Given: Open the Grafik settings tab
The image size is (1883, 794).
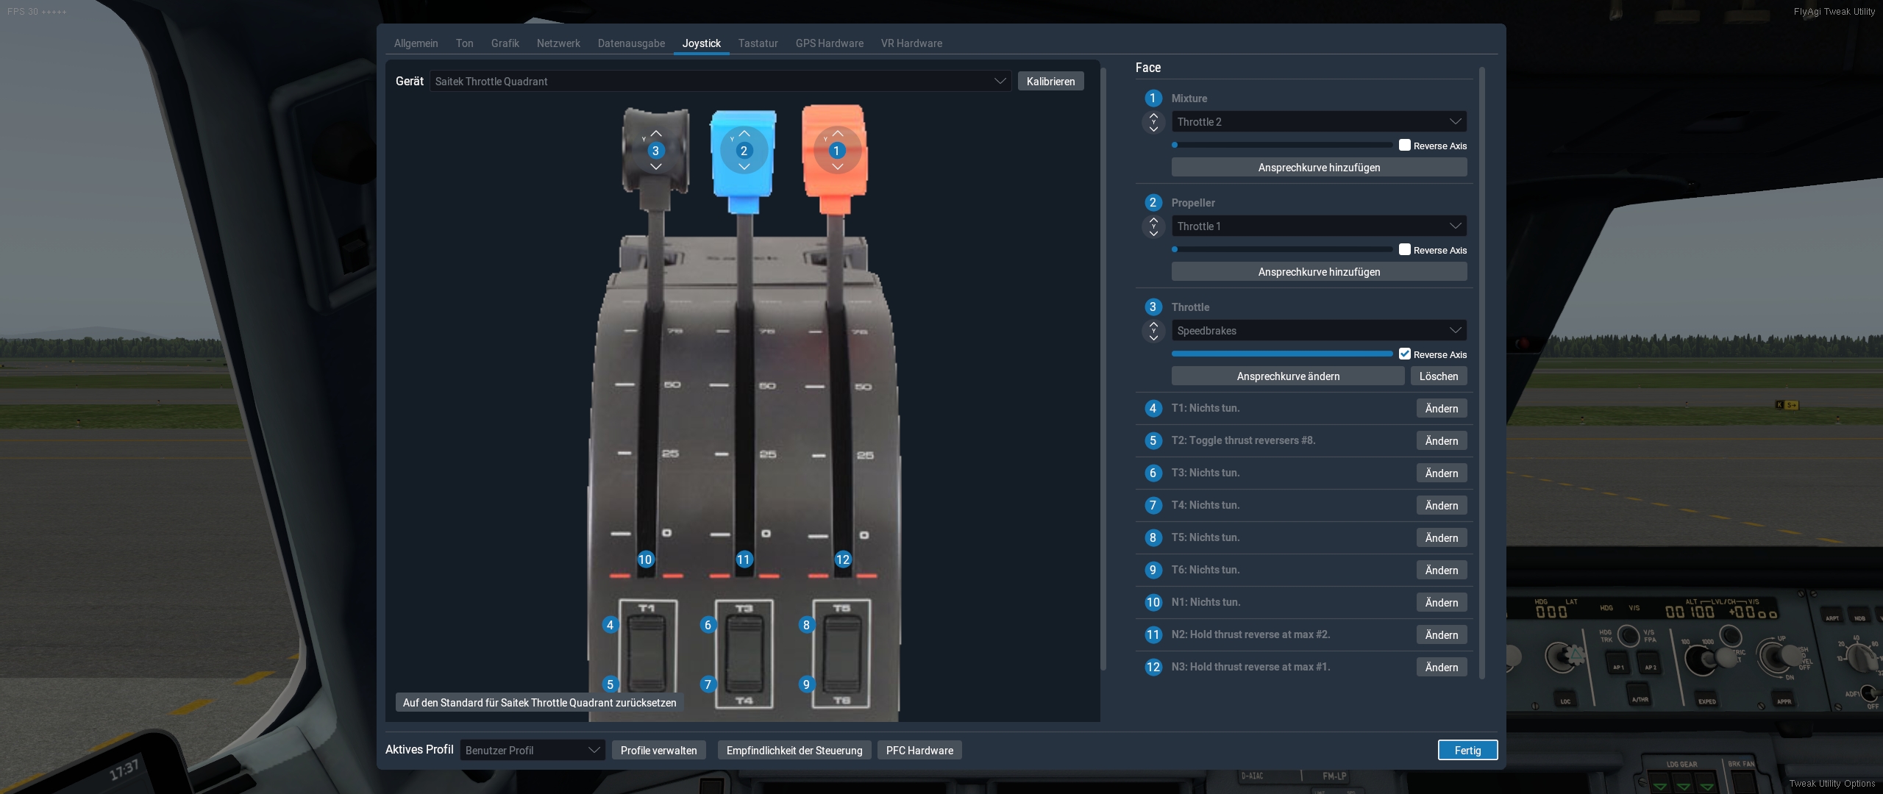Looking at the screenshot, I should pos(505,43).
